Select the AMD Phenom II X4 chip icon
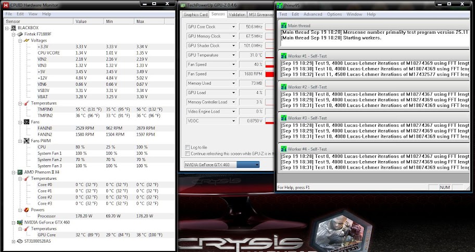This screenshot has width=475, height=252. (x=19, y=172)
